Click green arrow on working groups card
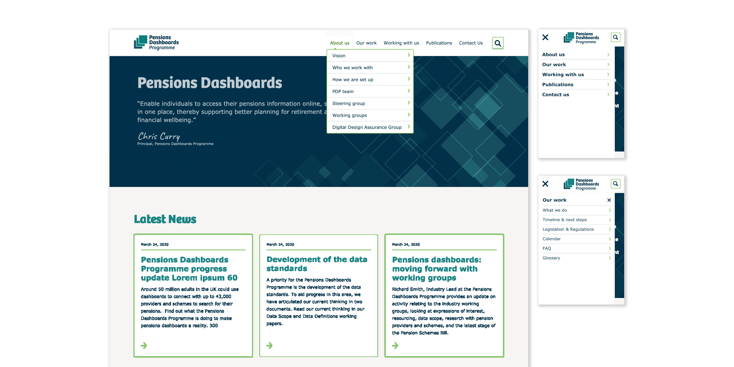The height and width of the screenshot is (367, 734). pyautogui.click(x=395, y=345)
